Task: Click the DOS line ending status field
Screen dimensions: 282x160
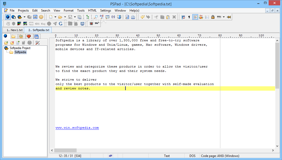Action: coord(192,156)
